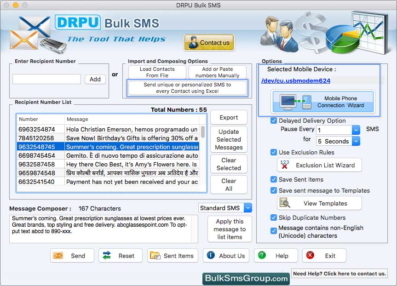Click the View Templates button

(x=319, y=203)
